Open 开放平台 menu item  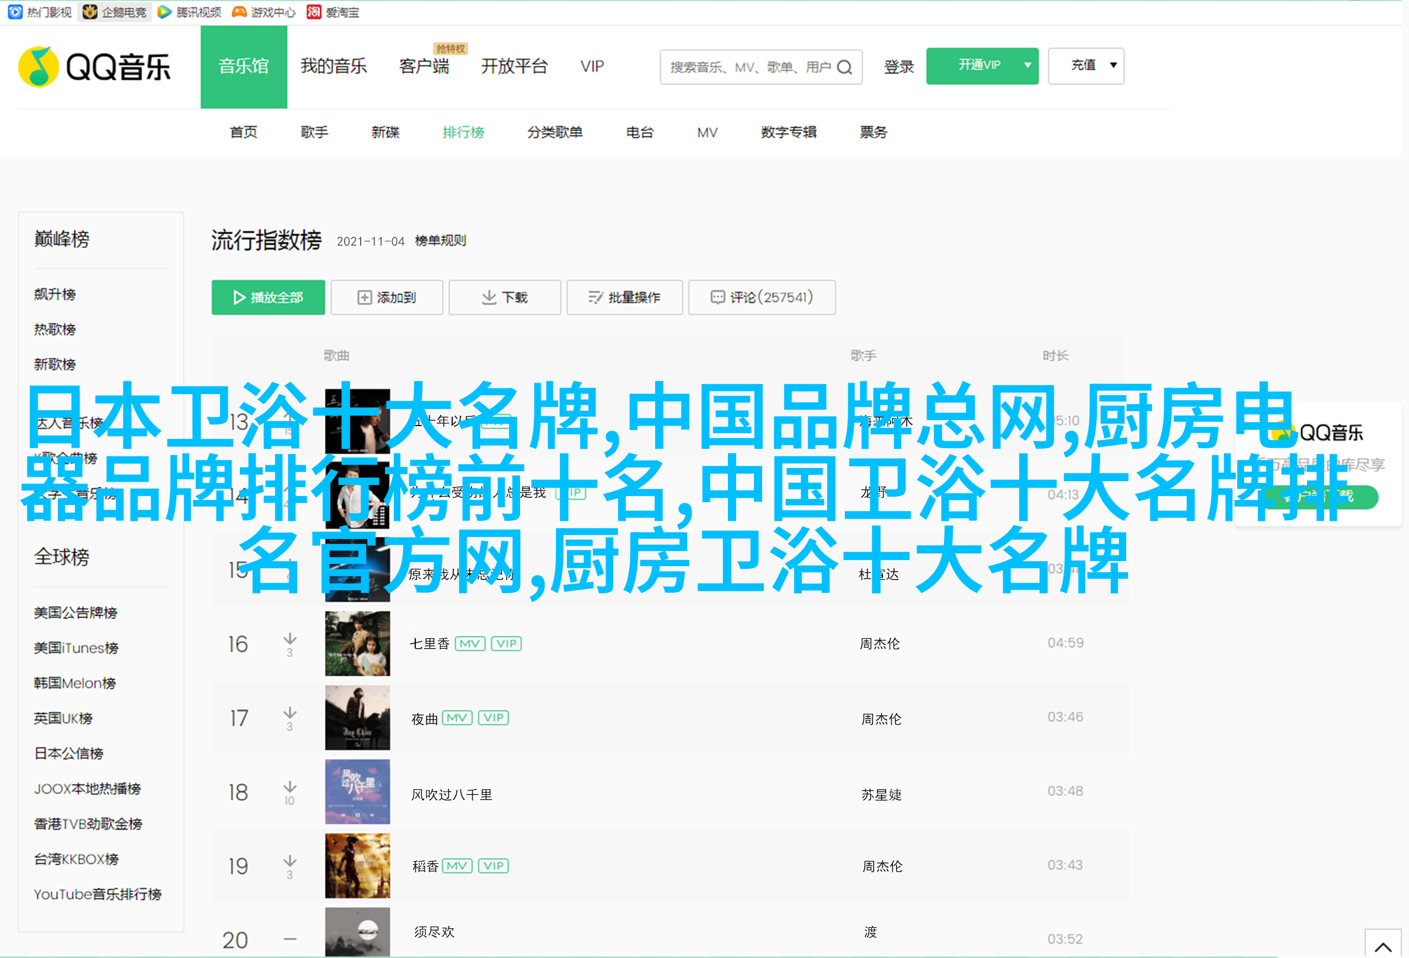(514, 66)
